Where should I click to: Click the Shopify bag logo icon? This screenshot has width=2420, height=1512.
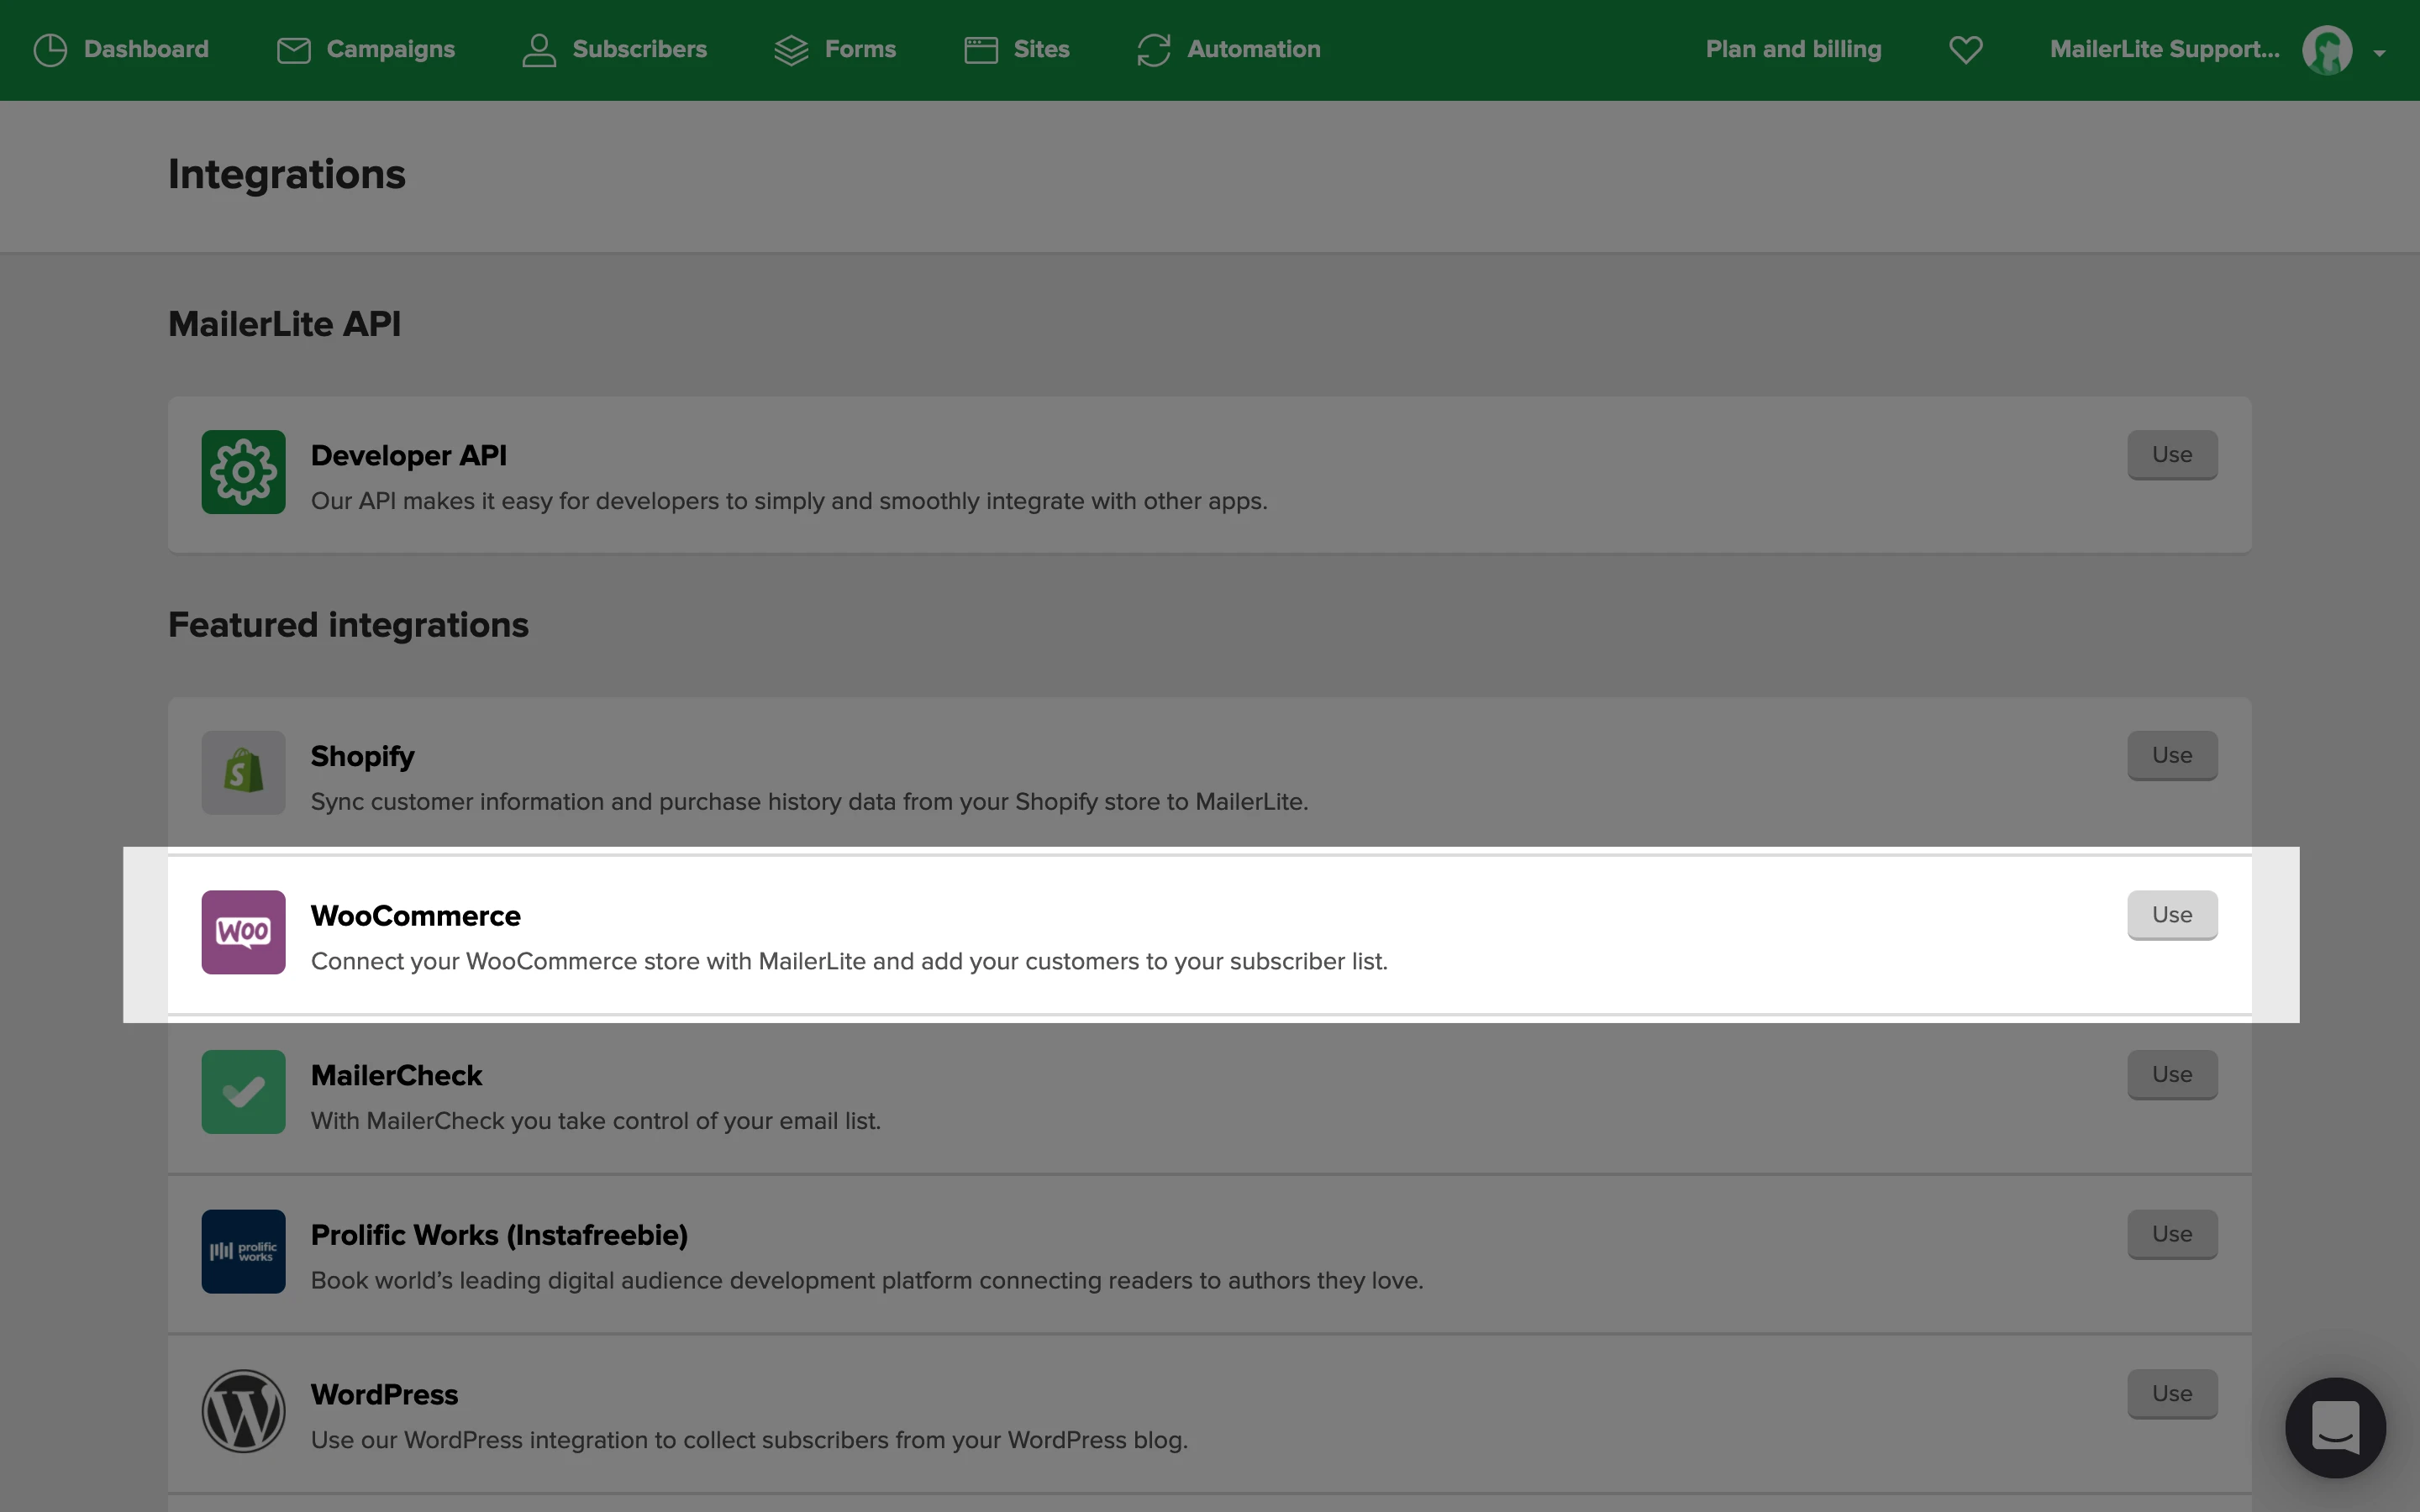point(243,772)
